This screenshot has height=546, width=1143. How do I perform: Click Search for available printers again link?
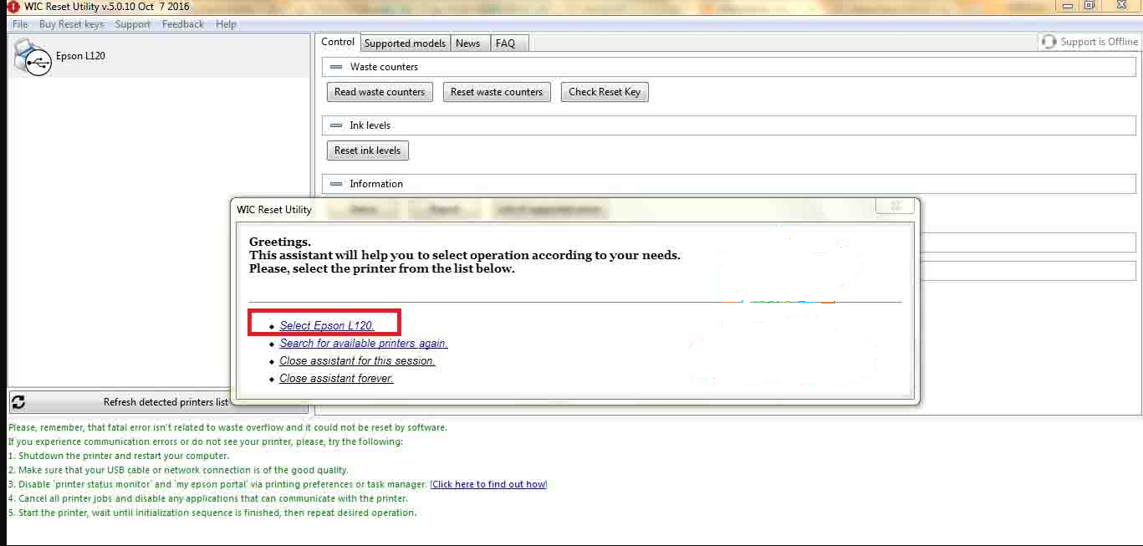364,344
